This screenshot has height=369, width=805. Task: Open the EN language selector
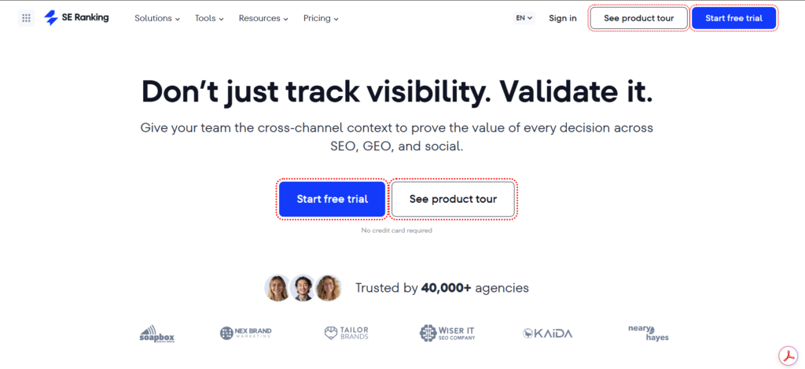point(524,18)
